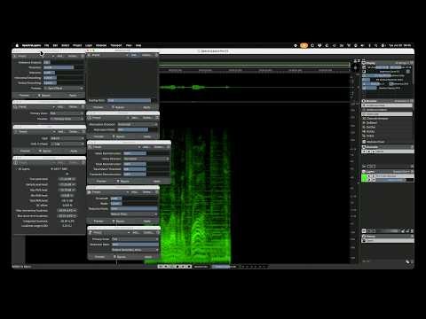Open the options menu icon of the four-slider panel header
426x319 pixels.
(x=169, y=147)
